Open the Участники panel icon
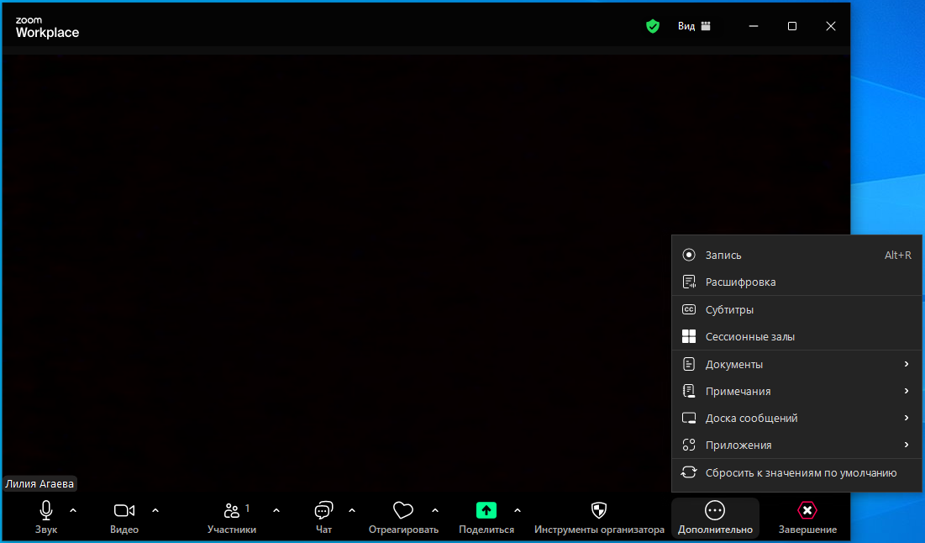The height and width of the screenshot is (543, 925). (232, 510)
